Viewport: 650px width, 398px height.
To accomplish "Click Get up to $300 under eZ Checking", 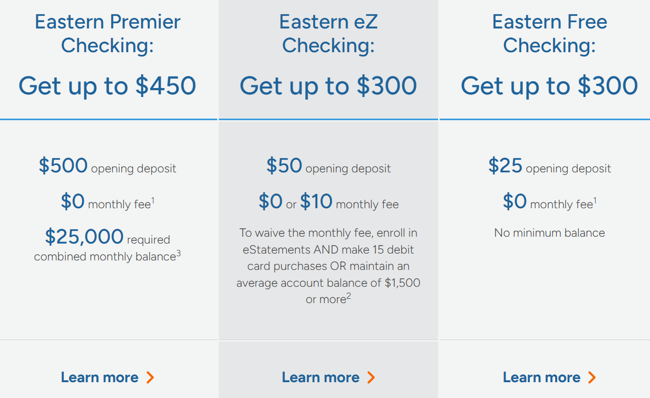I will click(x=328, y=85).
